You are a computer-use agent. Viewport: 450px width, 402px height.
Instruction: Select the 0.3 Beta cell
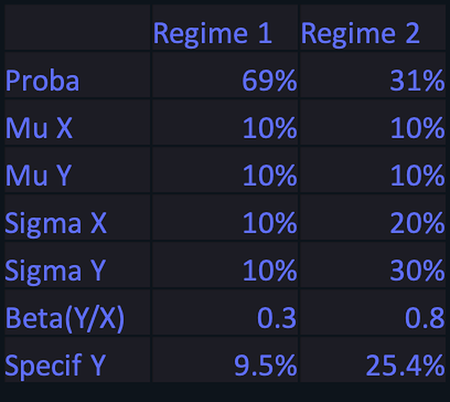tap(225, 313)
